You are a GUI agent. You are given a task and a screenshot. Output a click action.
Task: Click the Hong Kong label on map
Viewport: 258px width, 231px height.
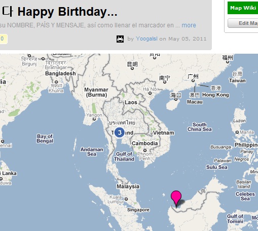point(215,95)
